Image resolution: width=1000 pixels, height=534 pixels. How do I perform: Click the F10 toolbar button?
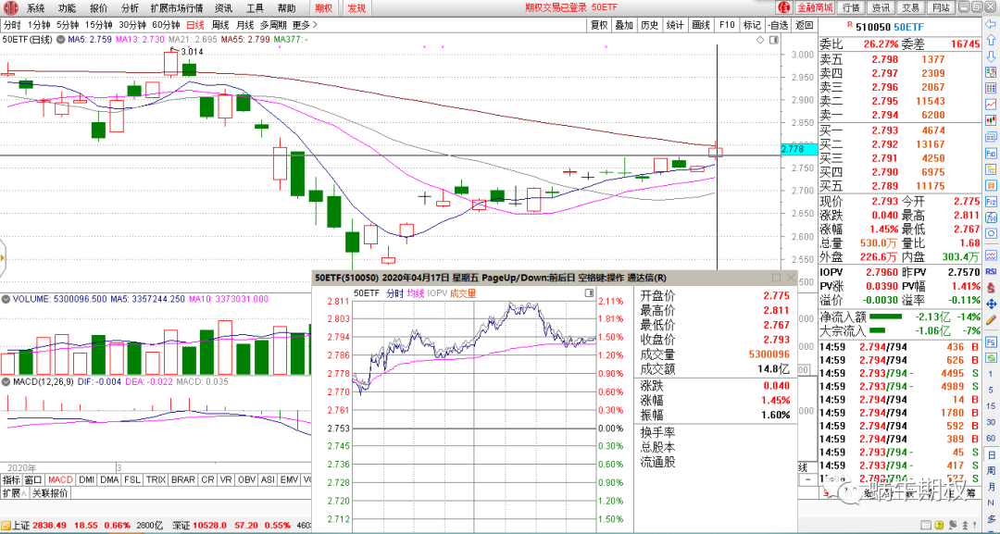click(727, 25)
